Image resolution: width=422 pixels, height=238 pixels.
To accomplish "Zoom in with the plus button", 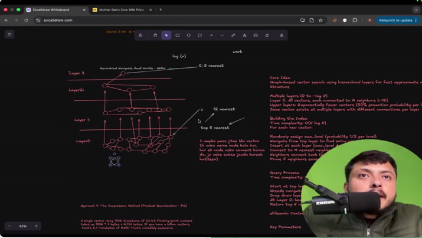I will click(36, 226).
